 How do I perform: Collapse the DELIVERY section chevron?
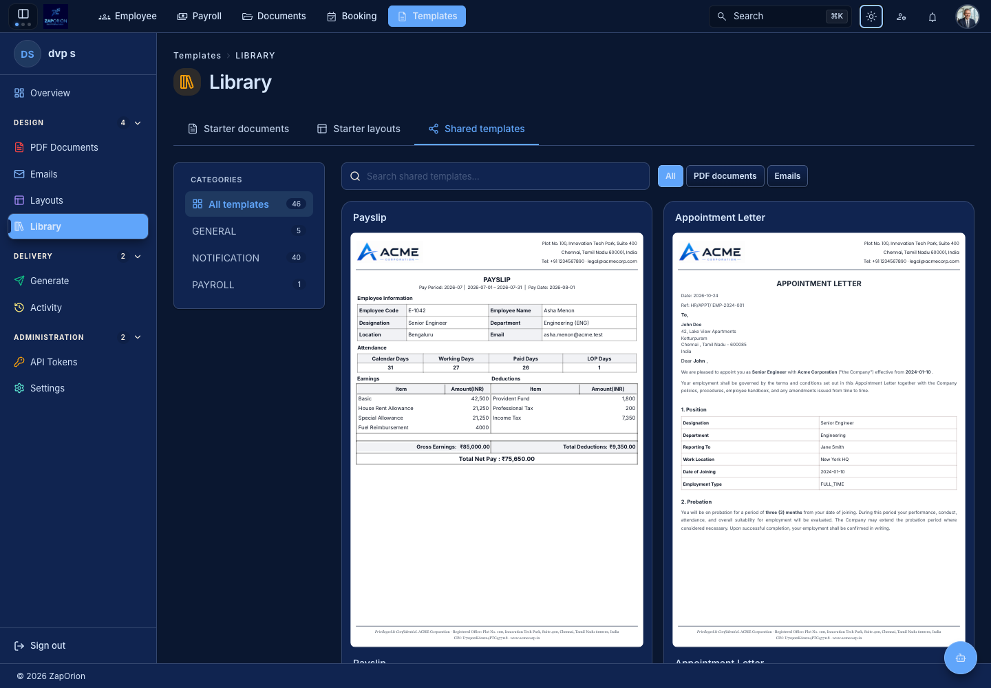[138, 256]
